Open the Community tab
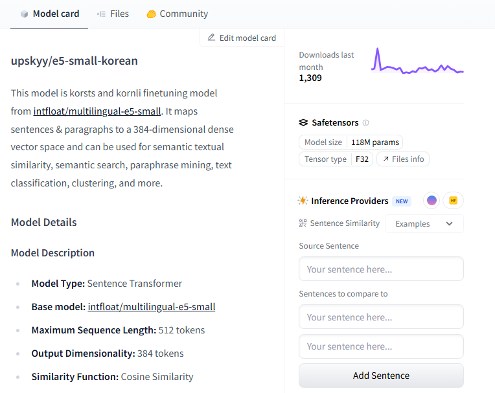Image resolution: width=495 pixels, height=393 pixels. click(x=177, y=14)
